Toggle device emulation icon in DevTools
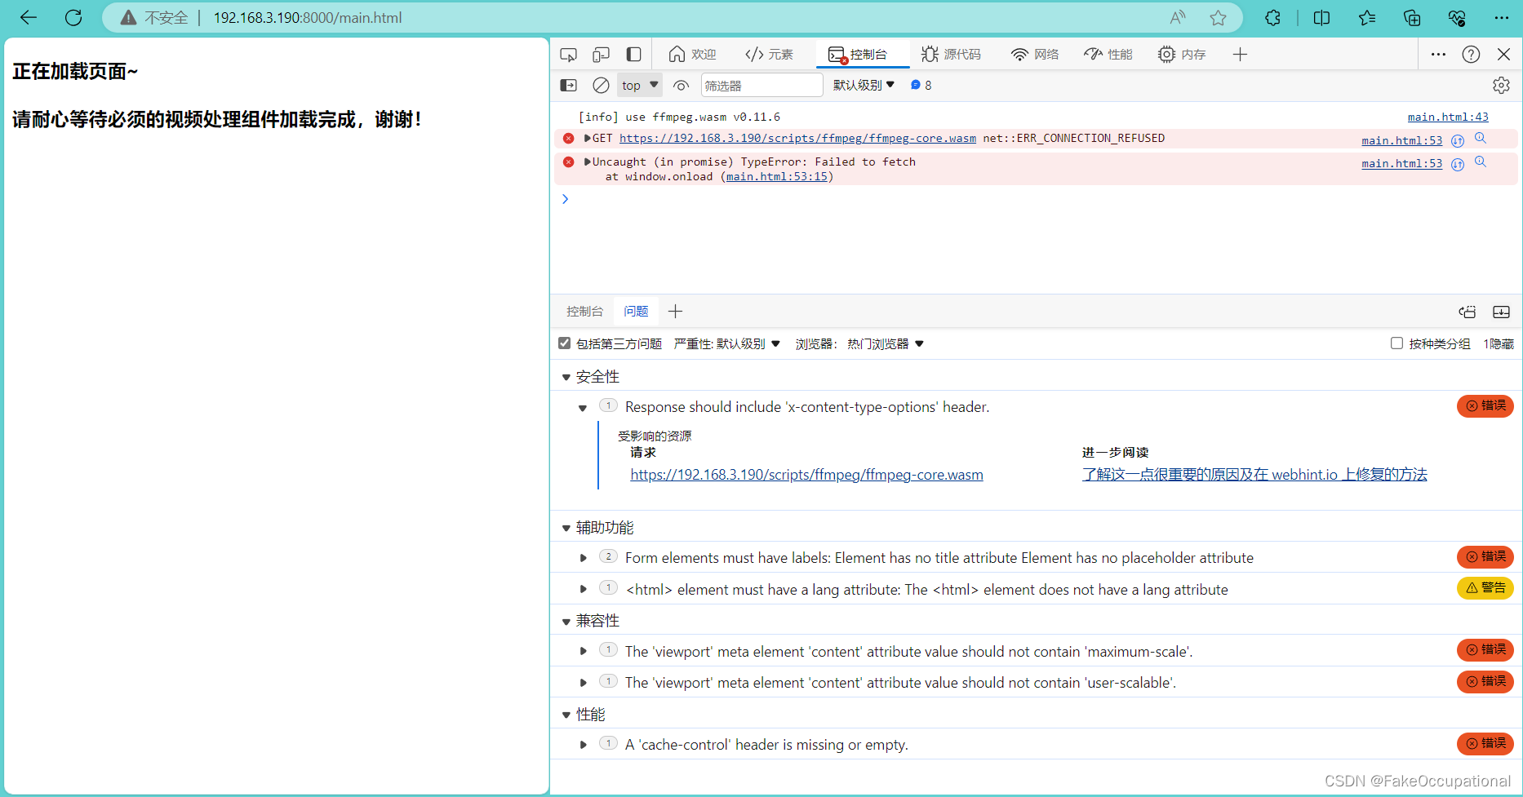 tap(602, 55)
